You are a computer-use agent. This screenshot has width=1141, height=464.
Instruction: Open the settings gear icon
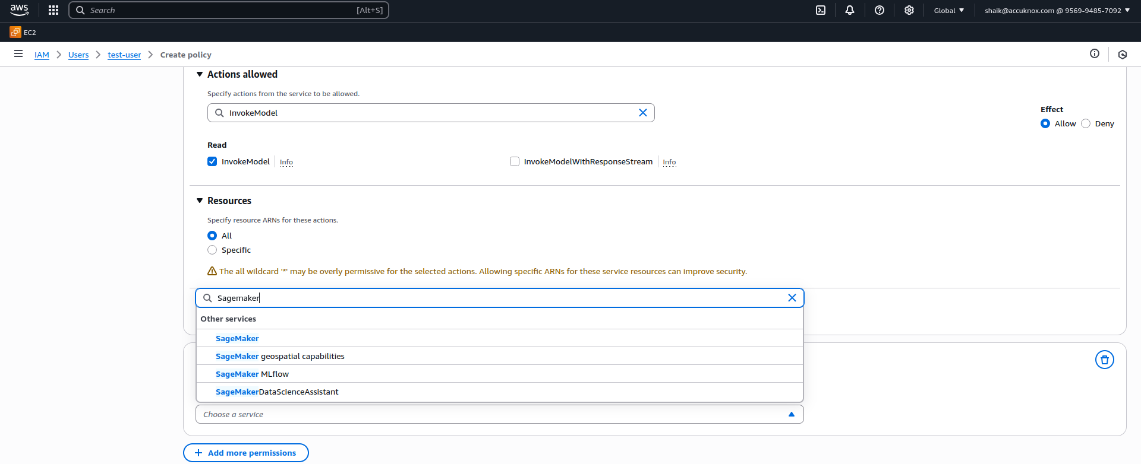pos(909,10)
